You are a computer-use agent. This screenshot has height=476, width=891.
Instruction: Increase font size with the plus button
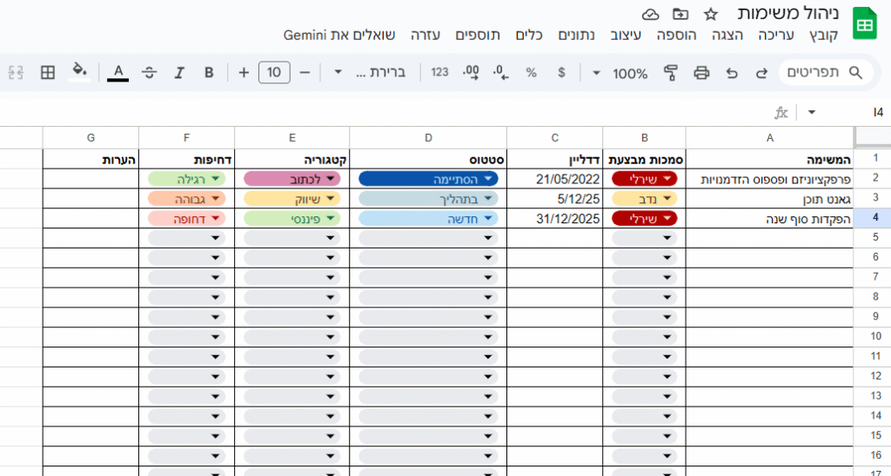[x=244, y=73]
